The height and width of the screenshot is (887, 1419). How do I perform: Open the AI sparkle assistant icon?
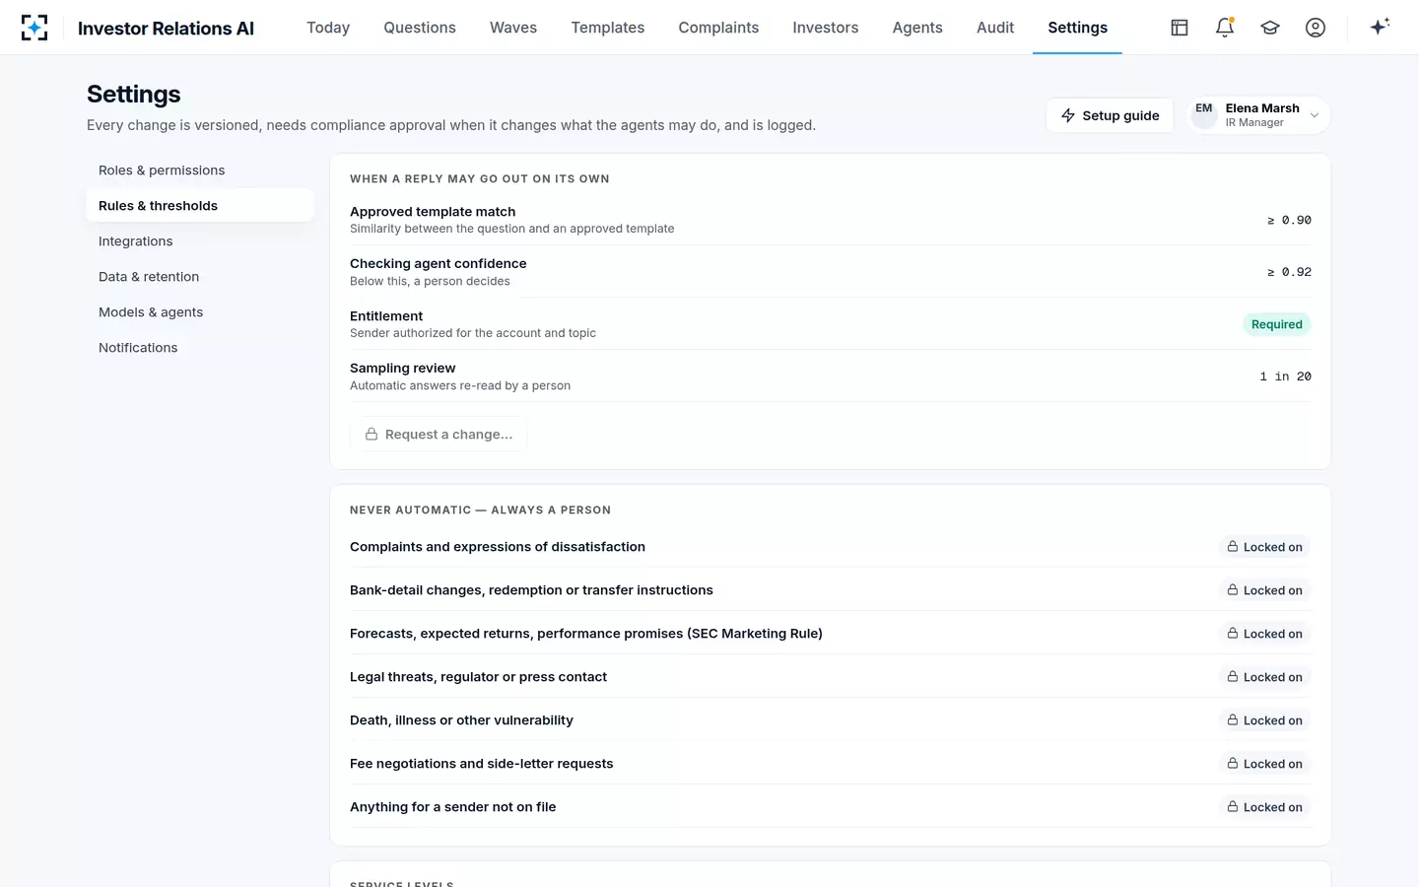pyautogui.click(x=1380, y=27)
